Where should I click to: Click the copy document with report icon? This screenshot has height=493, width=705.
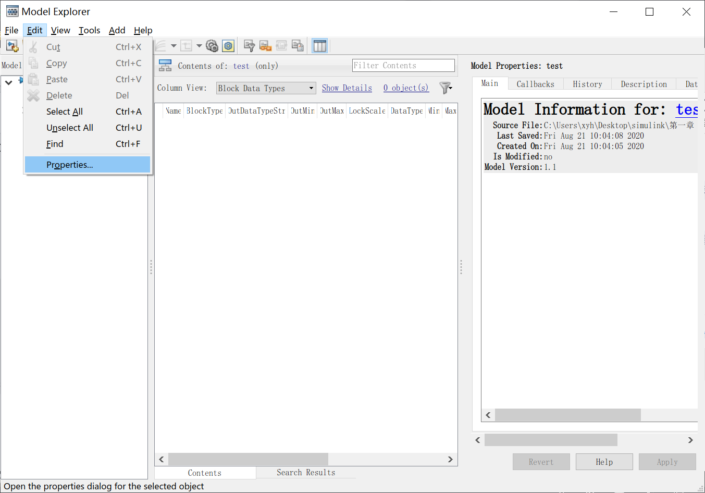tap(298, 46)
